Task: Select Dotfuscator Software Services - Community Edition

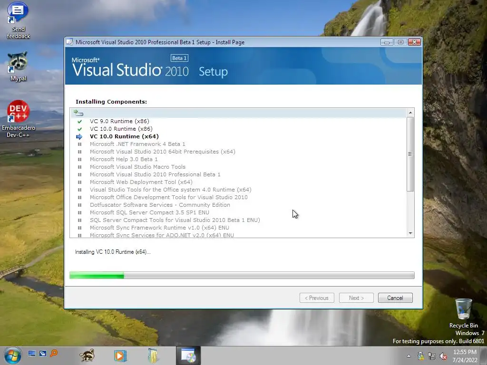Action: pos(160,205)
